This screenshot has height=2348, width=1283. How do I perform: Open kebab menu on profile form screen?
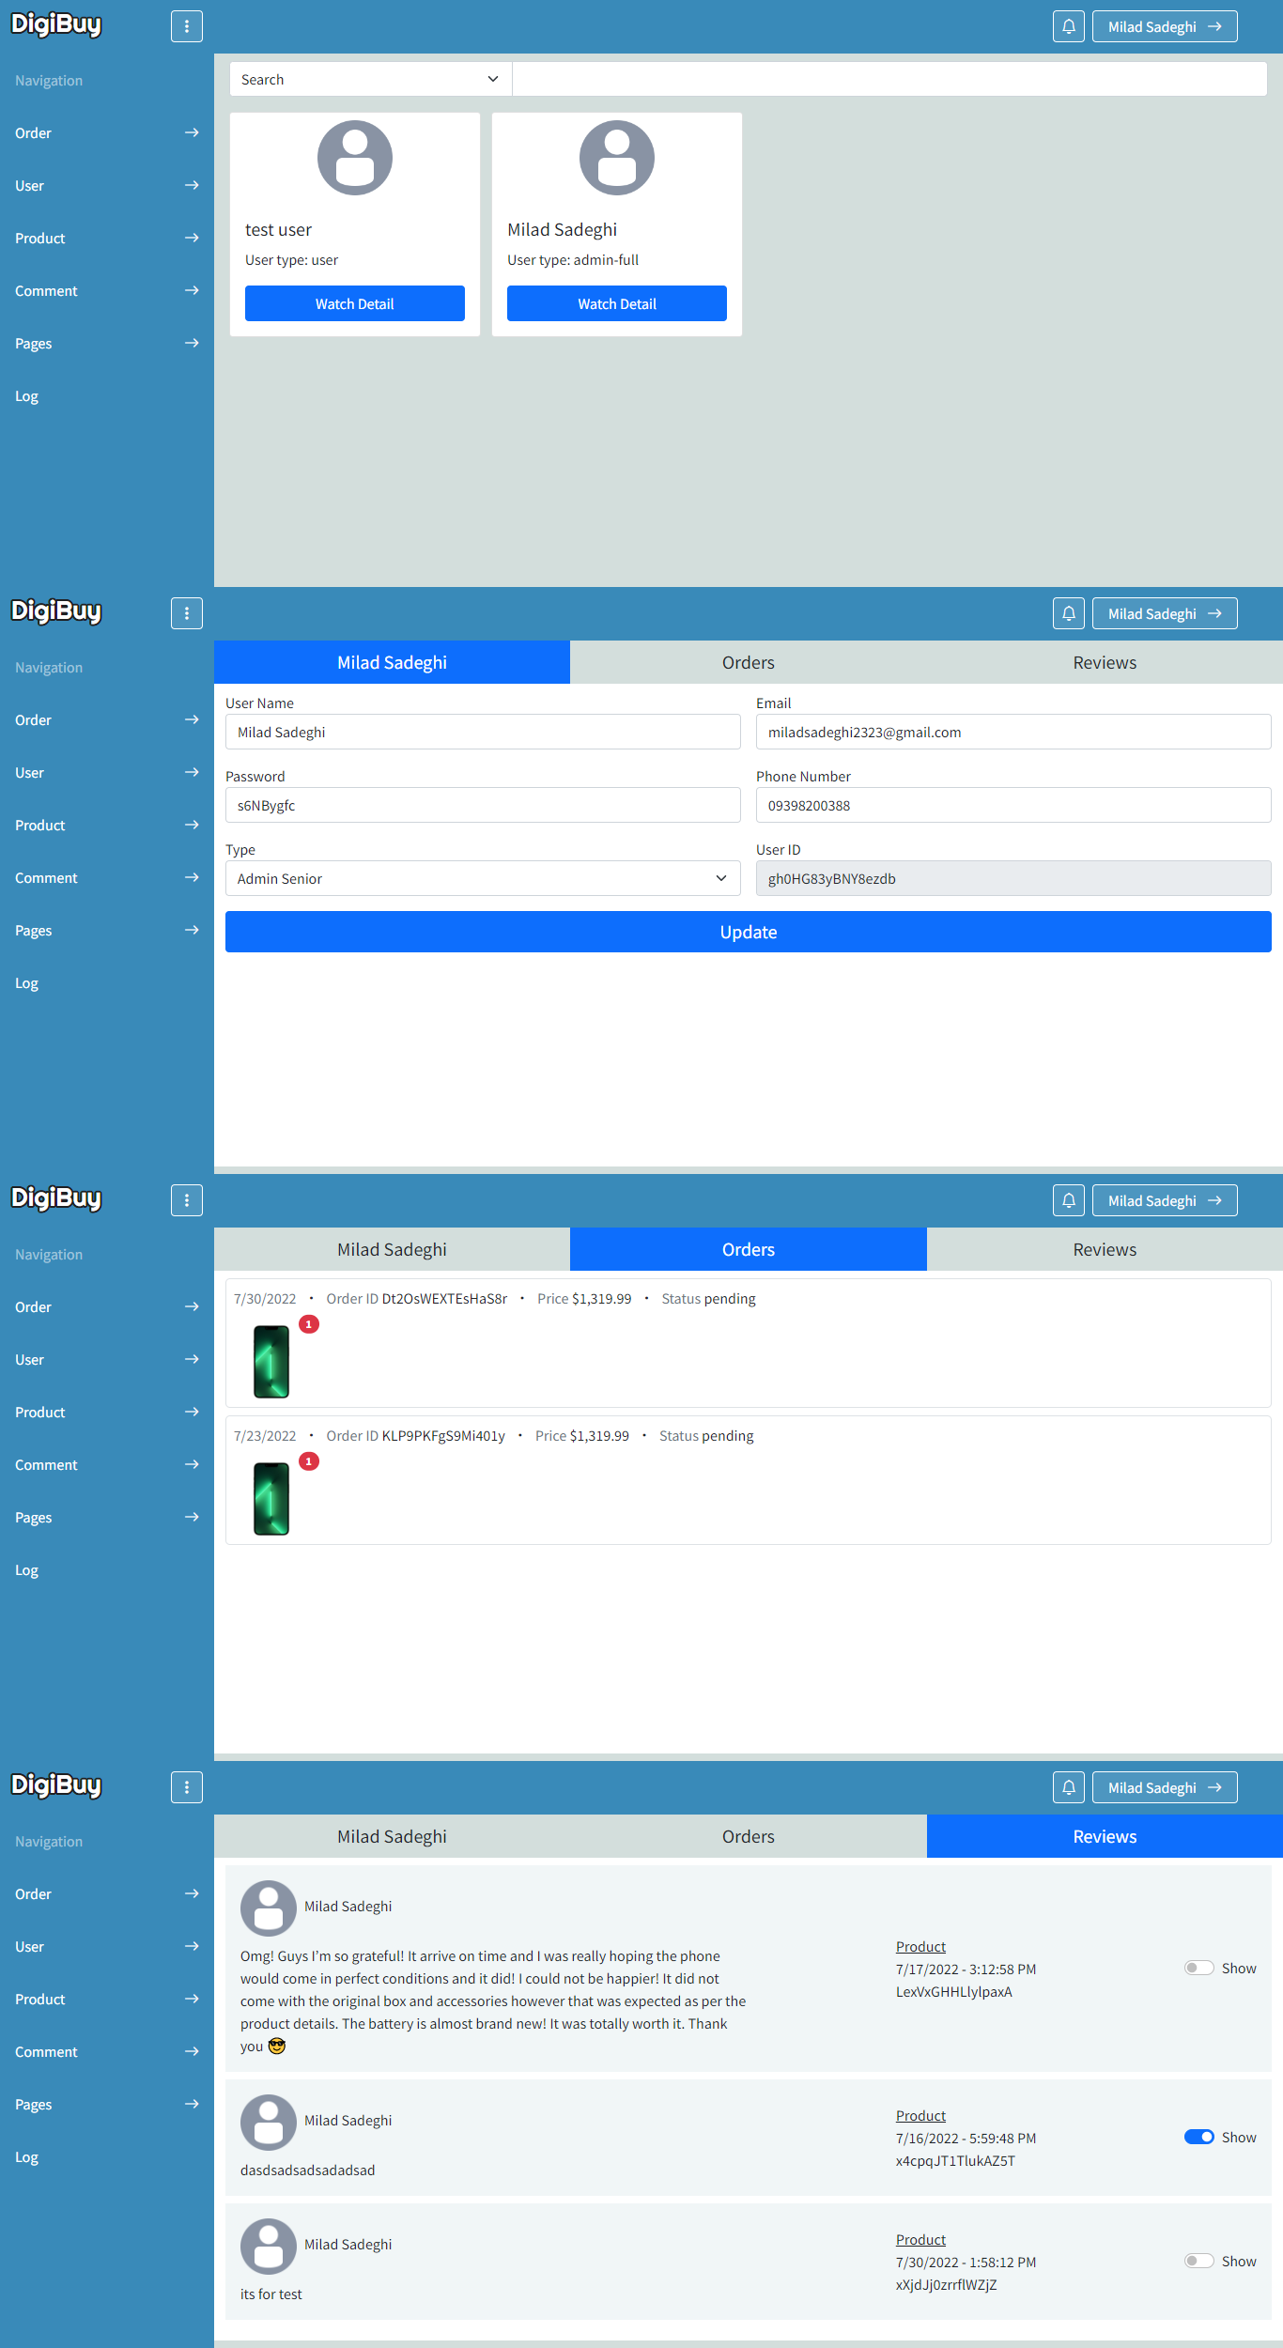click(x=187, y=613)
